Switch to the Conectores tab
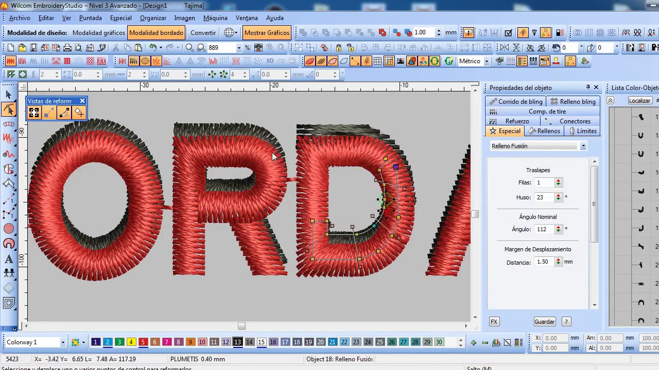The width and height of the screenshot is (659, 370). click(x=570, y=121)
